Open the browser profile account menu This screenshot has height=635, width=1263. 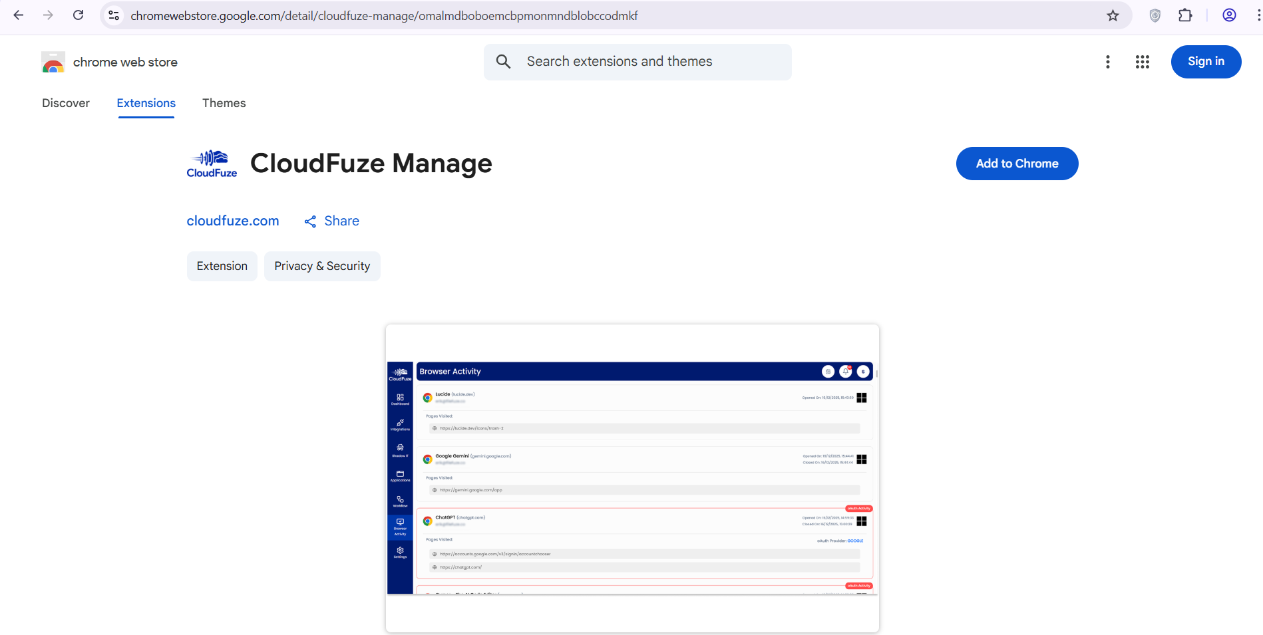(1229, 15)
